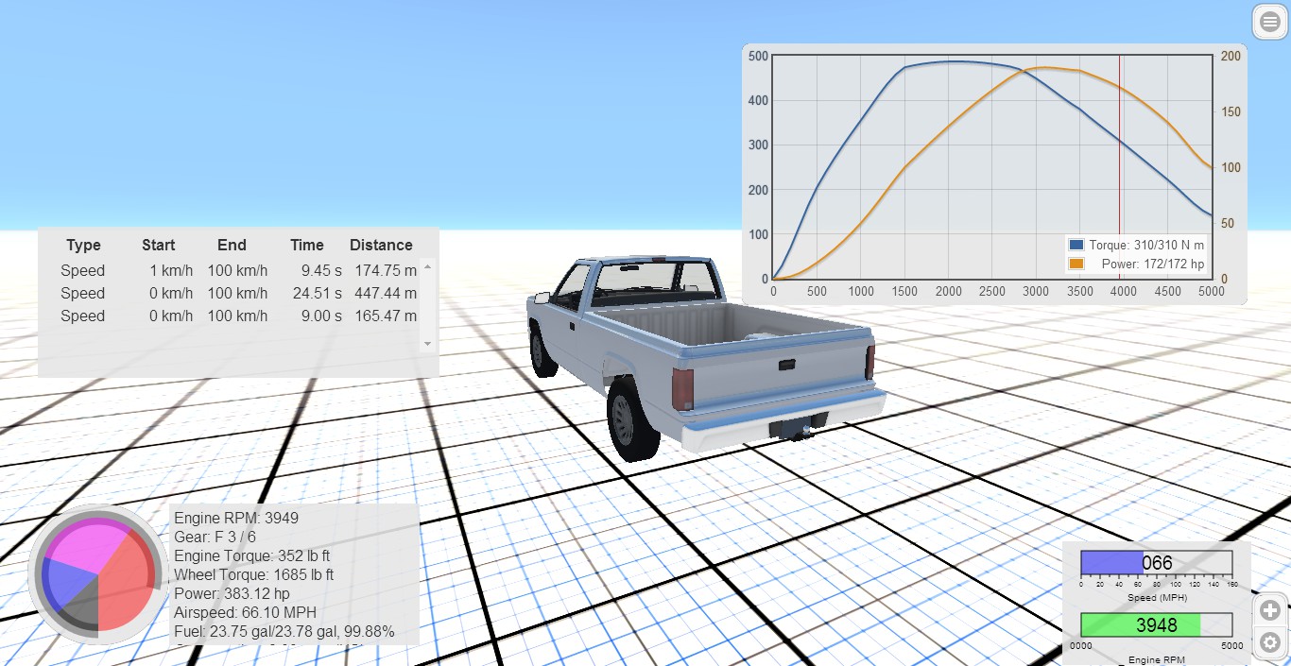Image resolution: width=1291 pixels, height=666 pixels.
Task: Click the orange Power legend swatch
Action: click(1076, 264)
